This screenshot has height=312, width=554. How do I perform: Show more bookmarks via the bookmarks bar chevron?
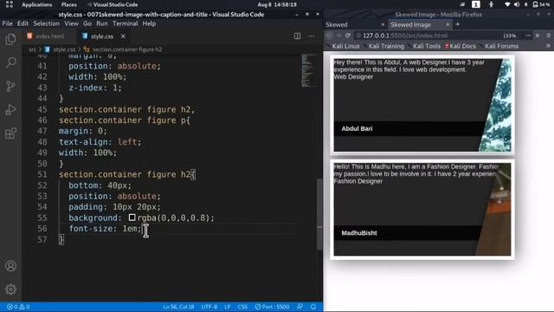click(548, 46)
